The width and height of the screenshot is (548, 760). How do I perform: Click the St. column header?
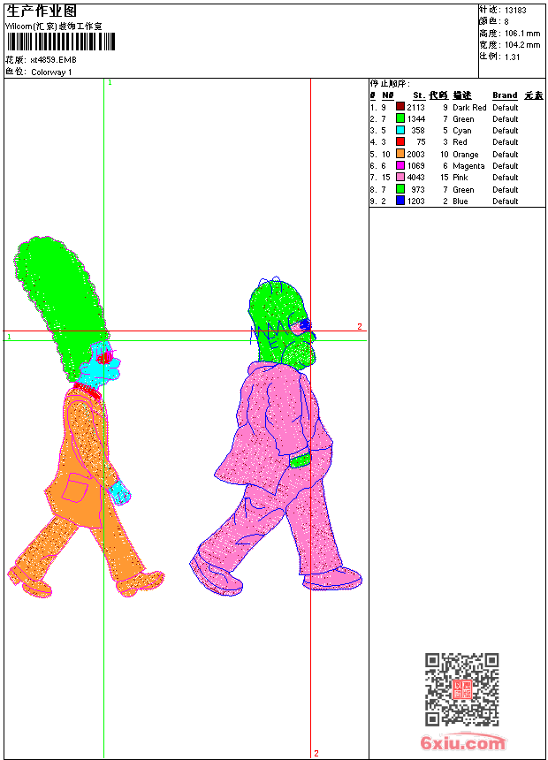419,95
